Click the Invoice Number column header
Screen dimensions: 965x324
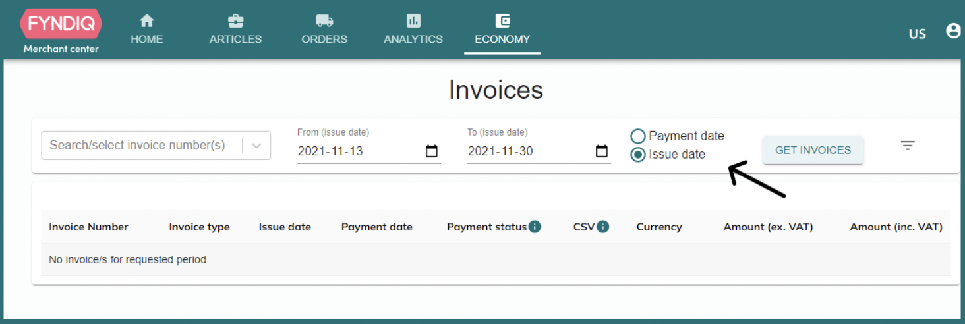[88, 227]
